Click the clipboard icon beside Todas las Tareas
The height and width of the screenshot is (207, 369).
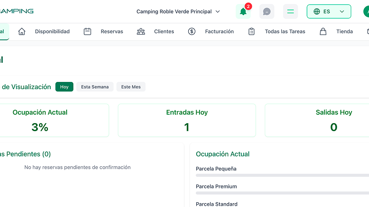[252, 31]
